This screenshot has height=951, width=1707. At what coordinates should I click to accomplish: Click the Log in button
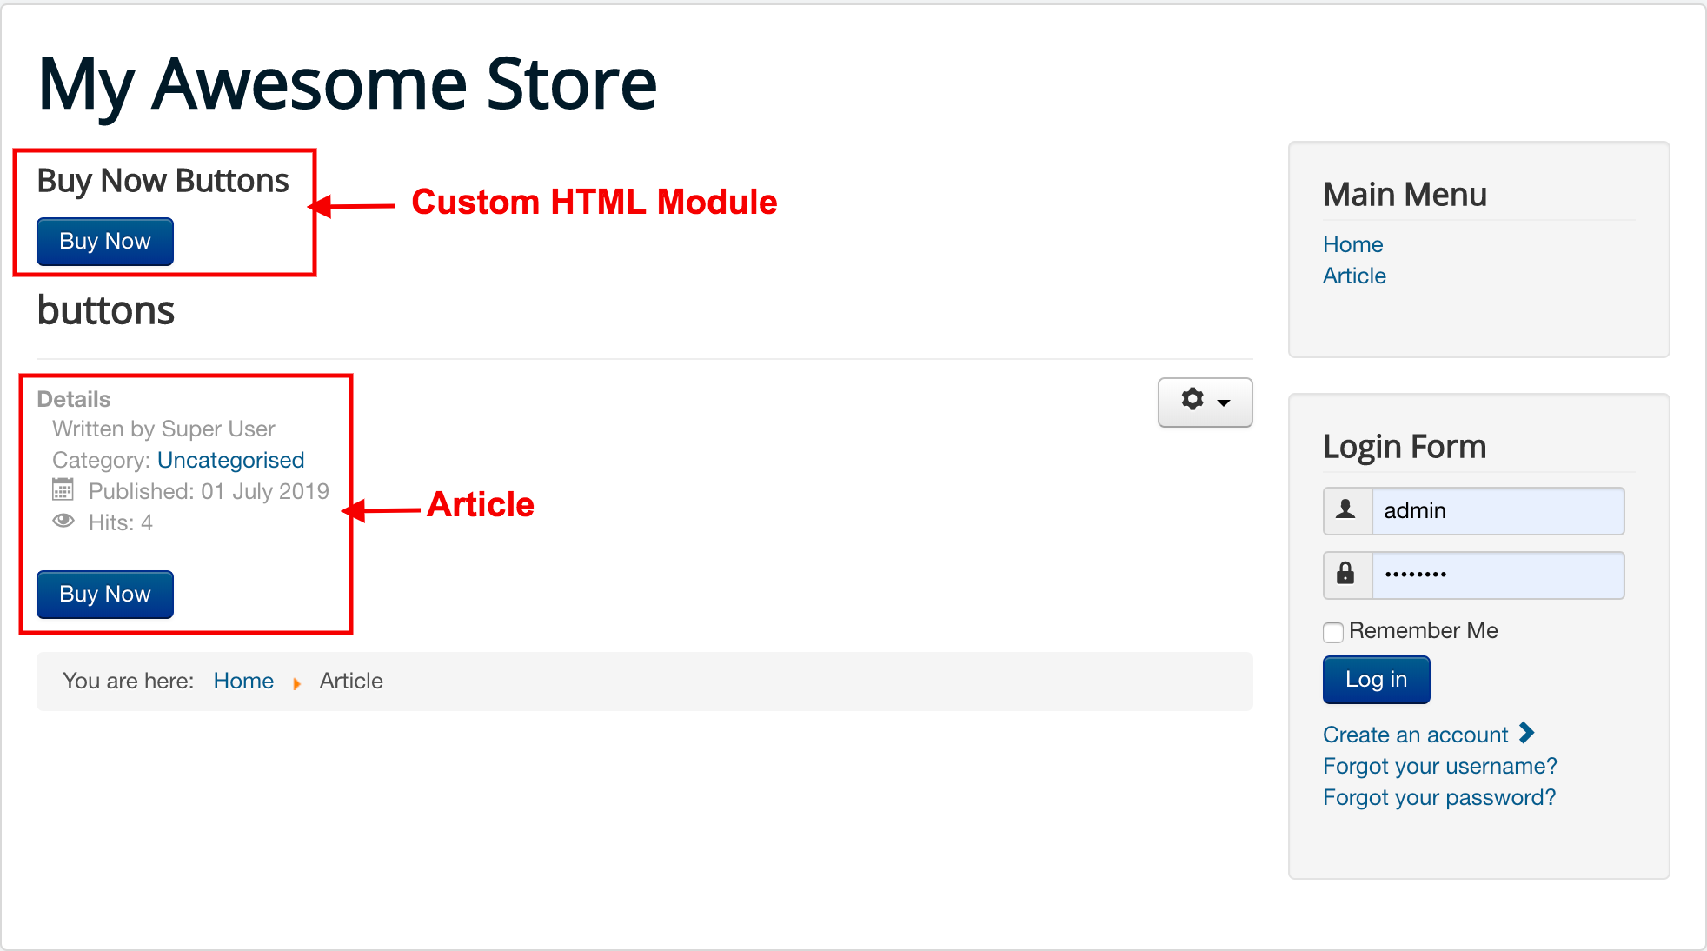[x=1376, y=680]
